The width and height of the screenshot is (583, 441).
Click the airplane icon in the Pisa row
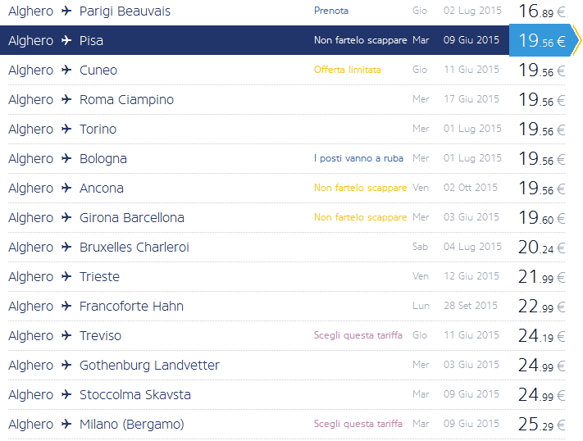coord(66,40)
